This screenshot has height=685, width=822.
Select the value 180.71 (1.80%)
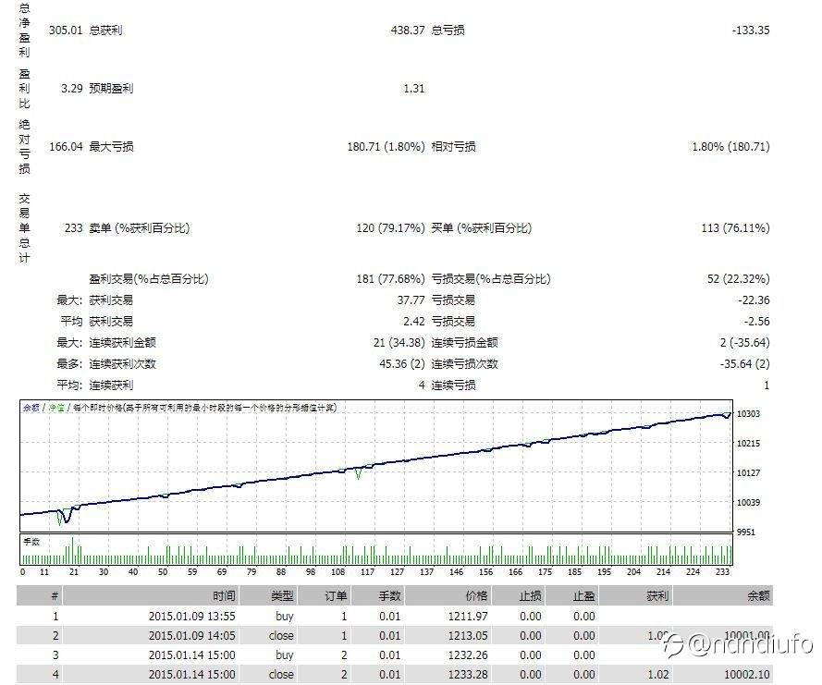386,147
